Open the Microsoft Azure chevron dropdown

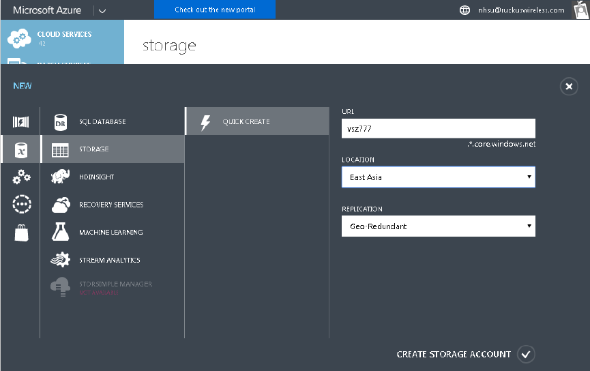(x=102, y=11)
